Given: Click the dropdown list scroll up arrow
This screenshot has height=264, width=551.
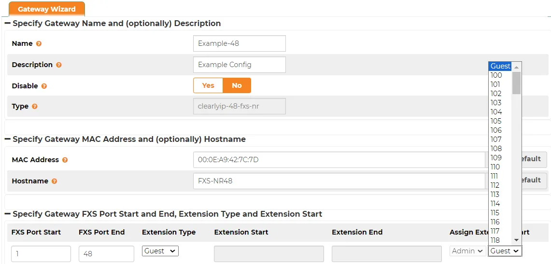Looking at the screenshot, I should pyautogui.click(x=517, y=67).
